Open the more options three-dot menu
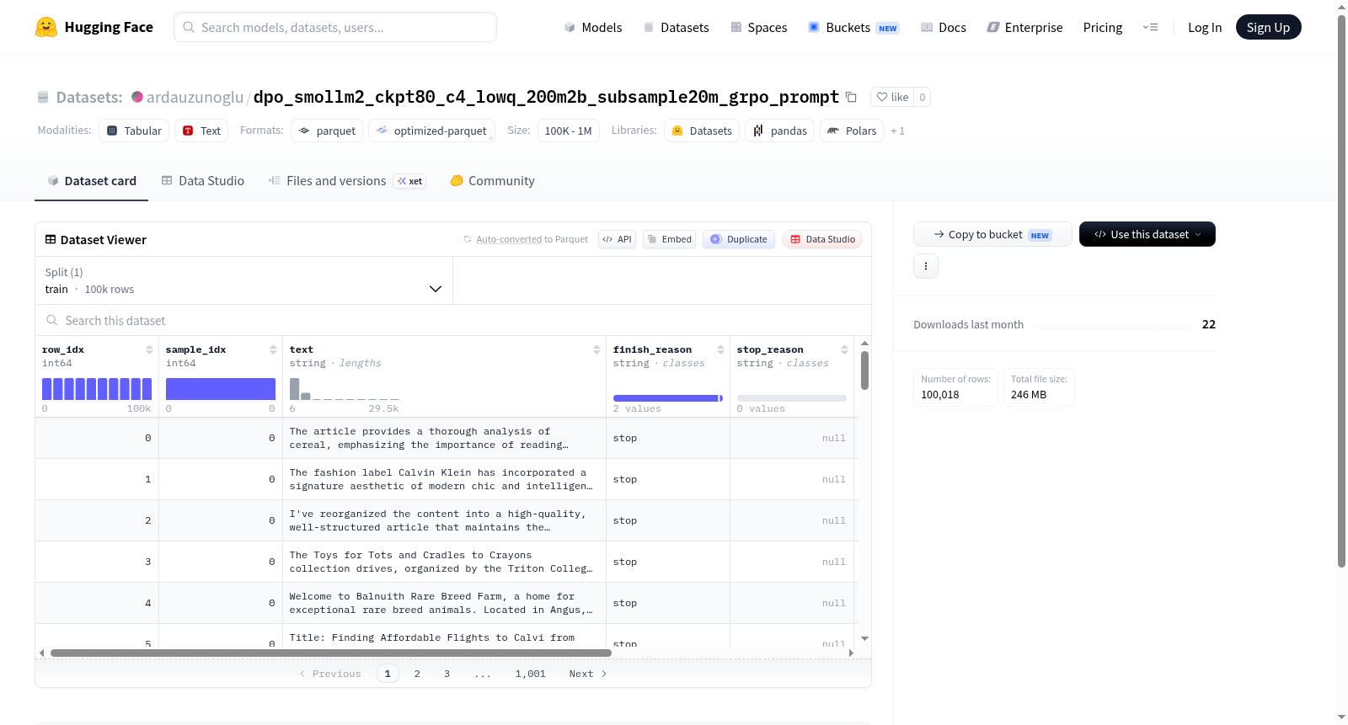The height and width of the screenshot is (725, 1348). point(926,266)
